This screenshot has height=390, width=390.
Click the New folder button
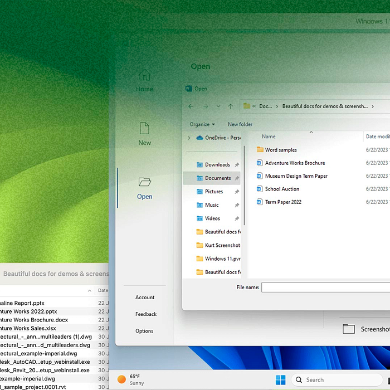click(240, 124)
